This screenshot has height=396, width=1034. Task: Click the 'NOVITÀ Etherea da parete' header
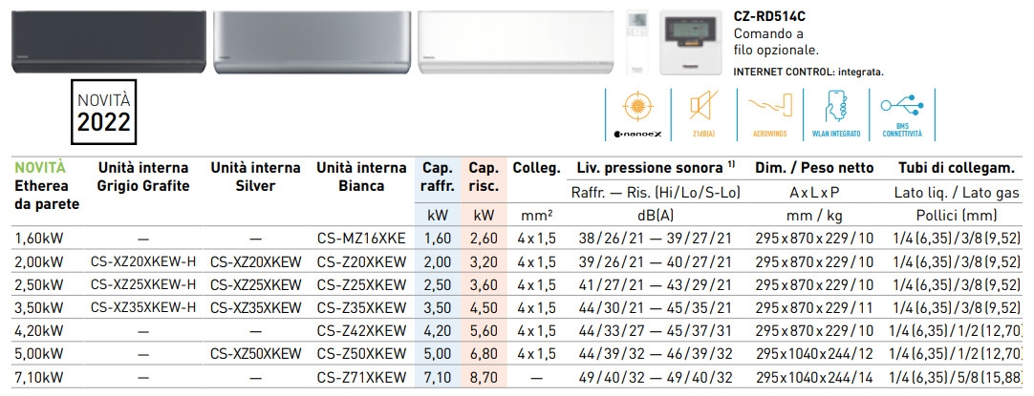(x=47, y=186)
